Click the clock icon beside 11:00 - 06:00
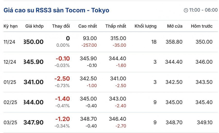 tap(186, 10)
